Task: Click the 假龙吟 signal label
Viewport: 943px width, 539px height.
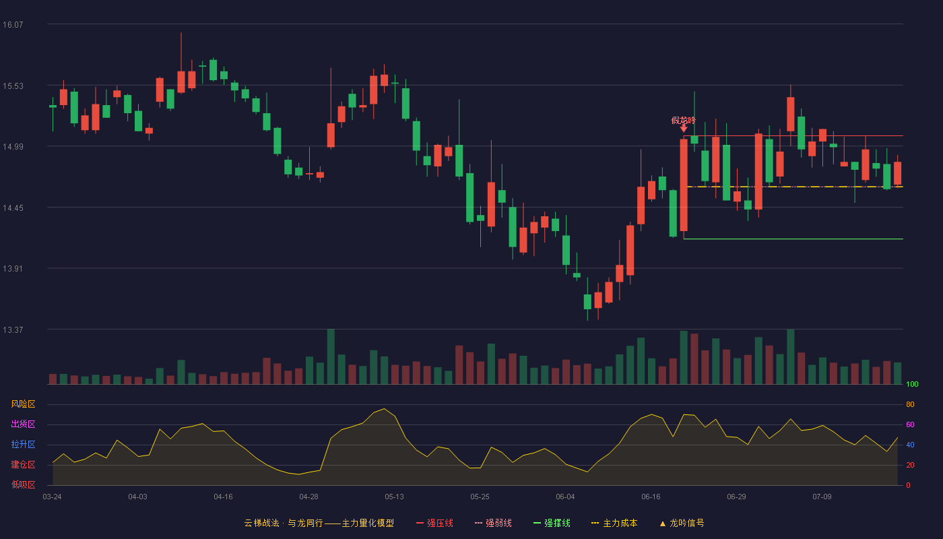Action: click(684, 120)
